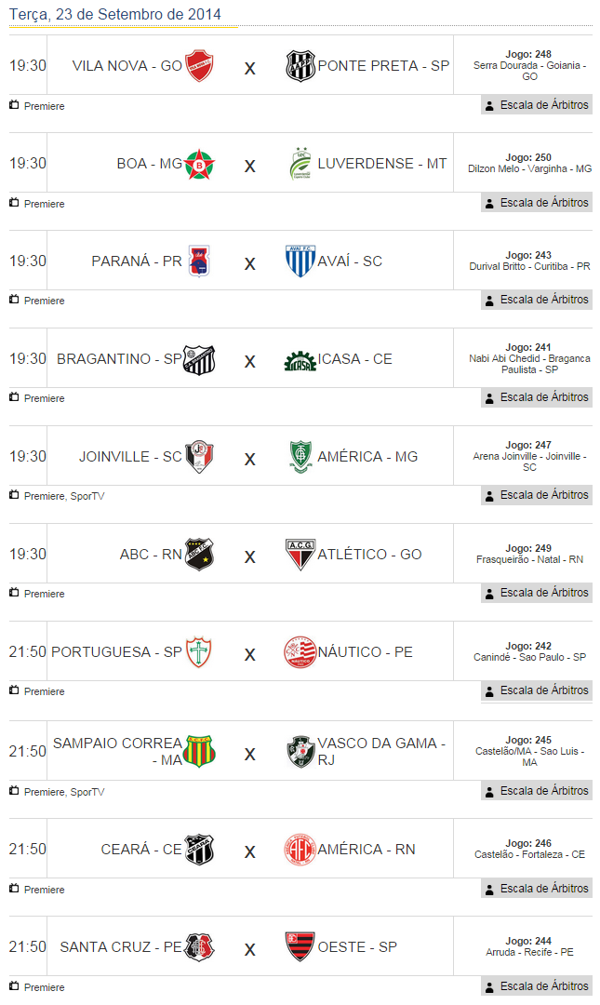Click the Luverdense green team logo
600x1005 pixels.
(x=300, y=164)
